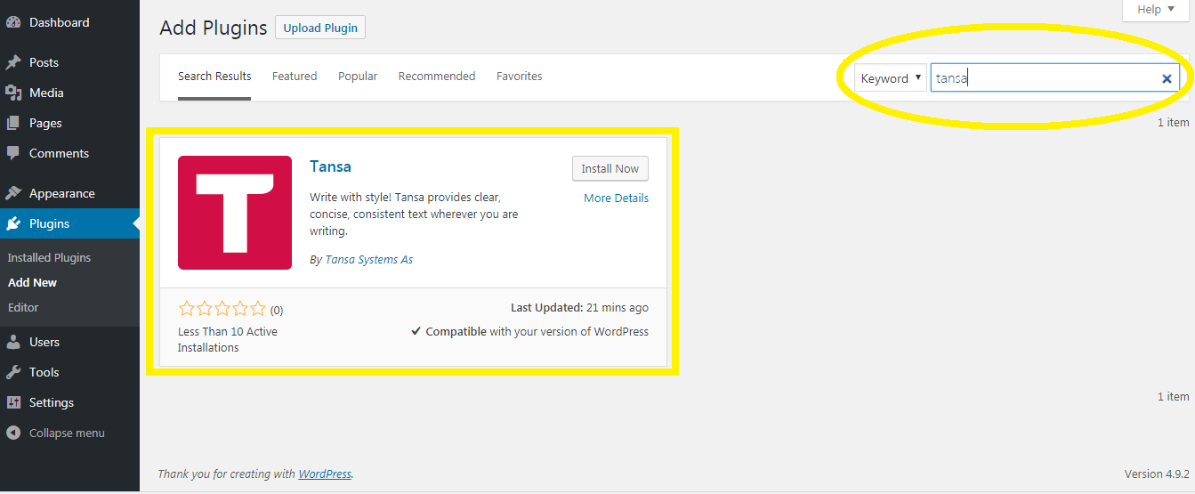Follow the WordPress footer link
This screenshot has width=1195, height=494.
(325, 474)
